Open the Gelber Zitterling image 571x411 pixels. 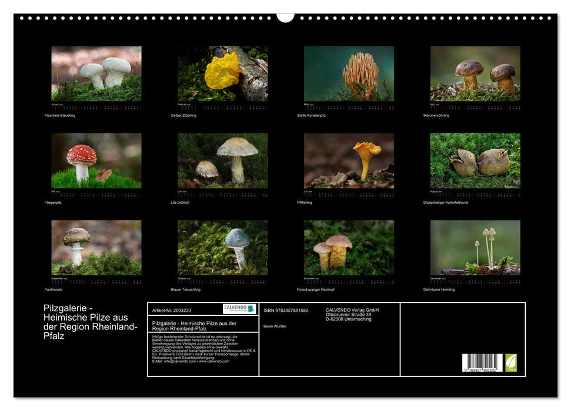(223, 74)
